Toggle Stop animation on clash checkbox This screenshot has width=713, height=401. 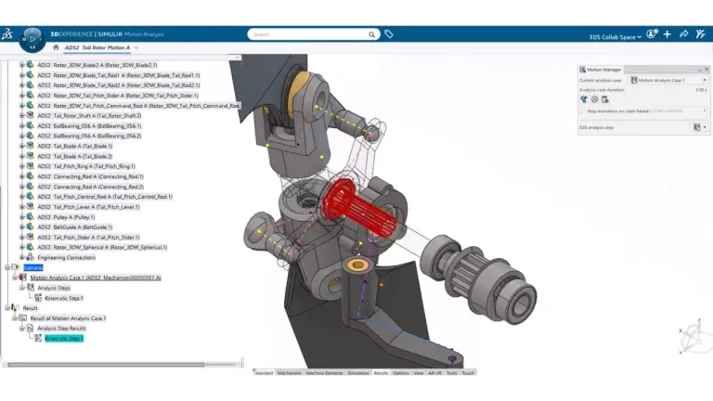coord(582,111)
